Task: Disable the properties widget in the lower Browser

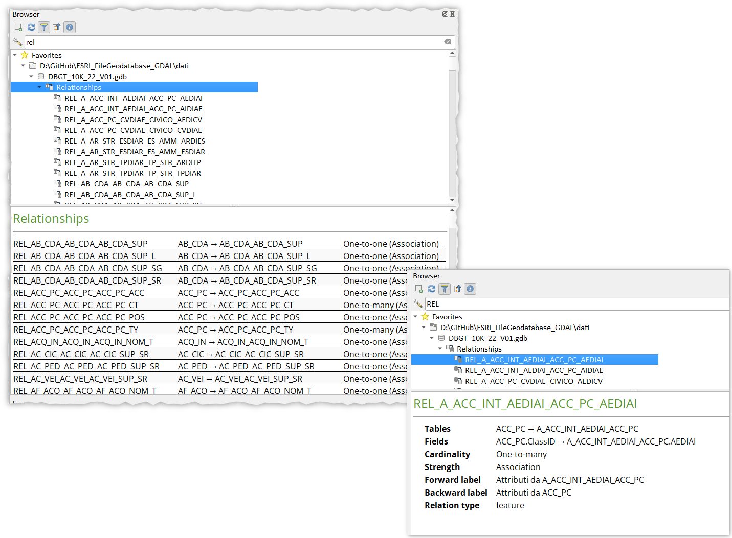Action: coord(470,289)
